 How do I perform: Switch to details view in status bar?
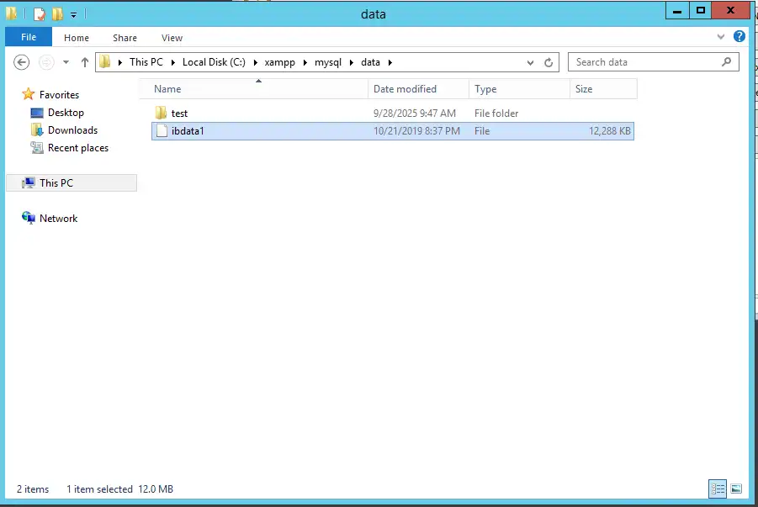[x=717, y=489]
